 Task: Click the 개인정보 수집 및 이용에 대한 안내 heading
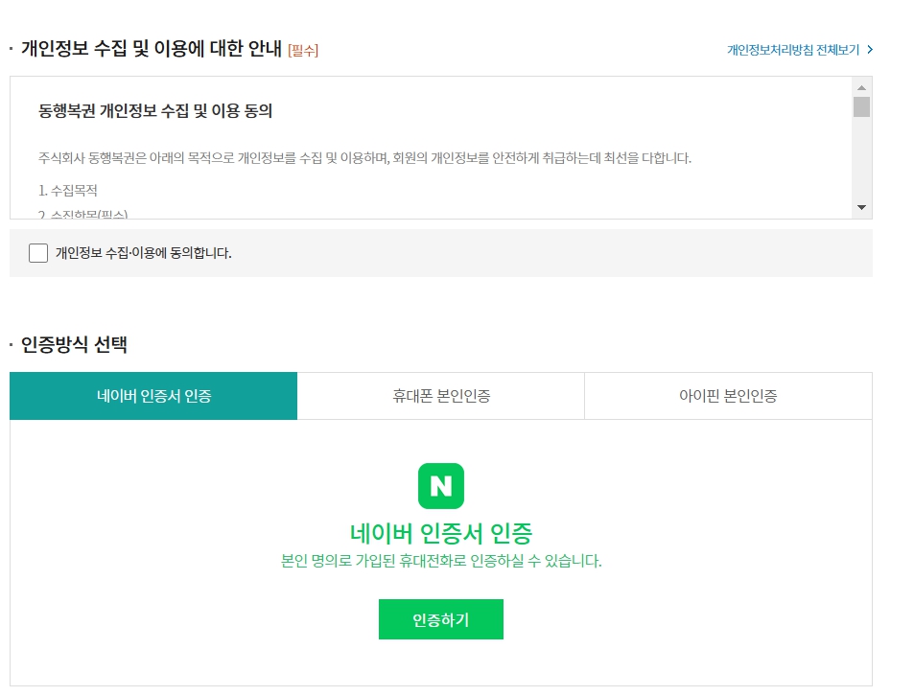(152, 48)
